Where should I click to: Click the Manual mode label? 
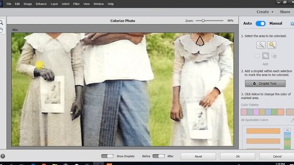(276, 23)
